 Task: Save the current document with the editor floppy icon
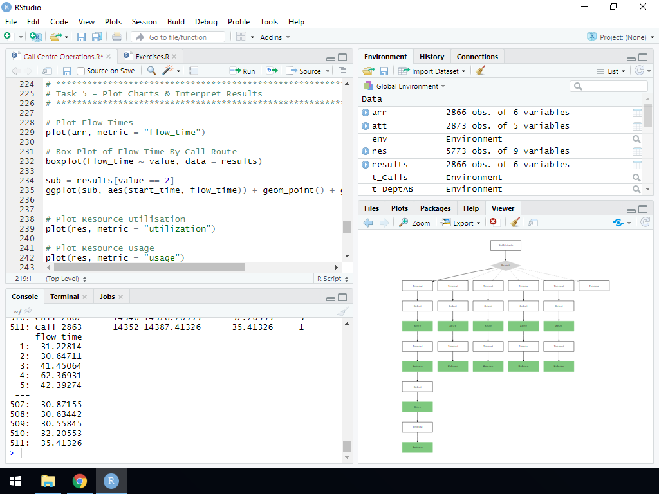67,71
